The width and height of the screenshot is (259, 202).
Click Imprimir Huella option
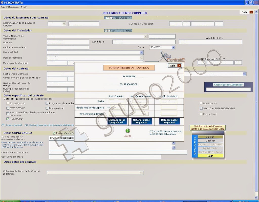coord(210,148)
